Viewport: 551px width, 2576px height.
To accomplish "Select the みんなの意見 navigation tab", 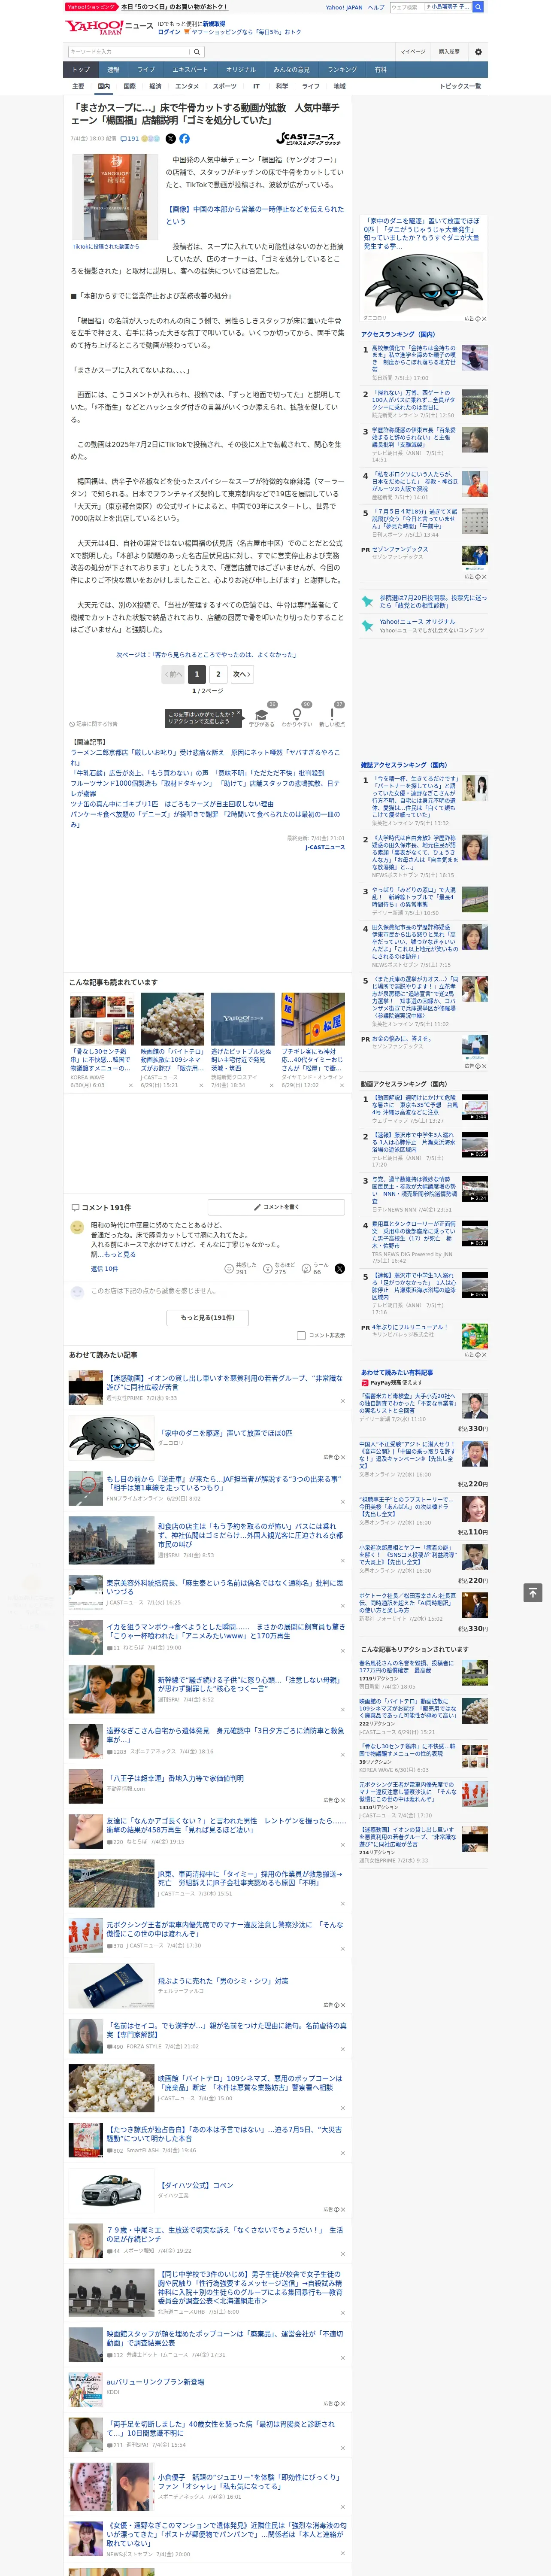I will pyautogui.click(x=292, y=70).
